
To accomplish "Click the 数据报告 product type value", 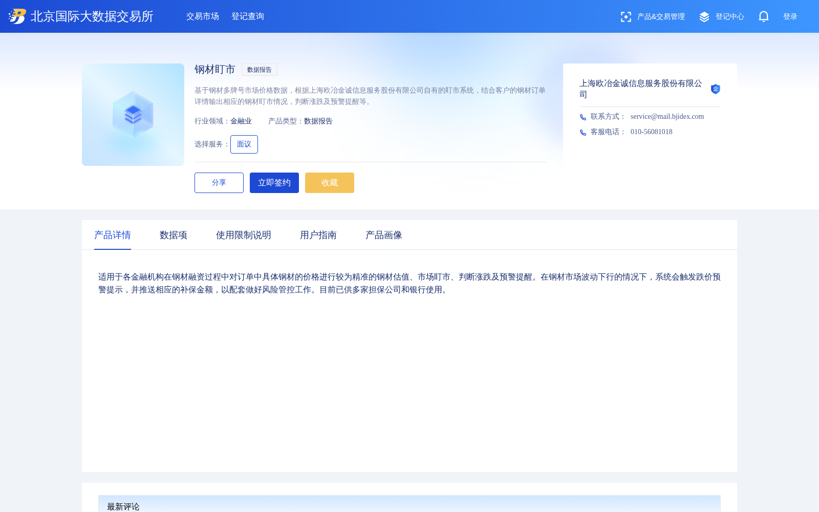I will click(318, 121).
